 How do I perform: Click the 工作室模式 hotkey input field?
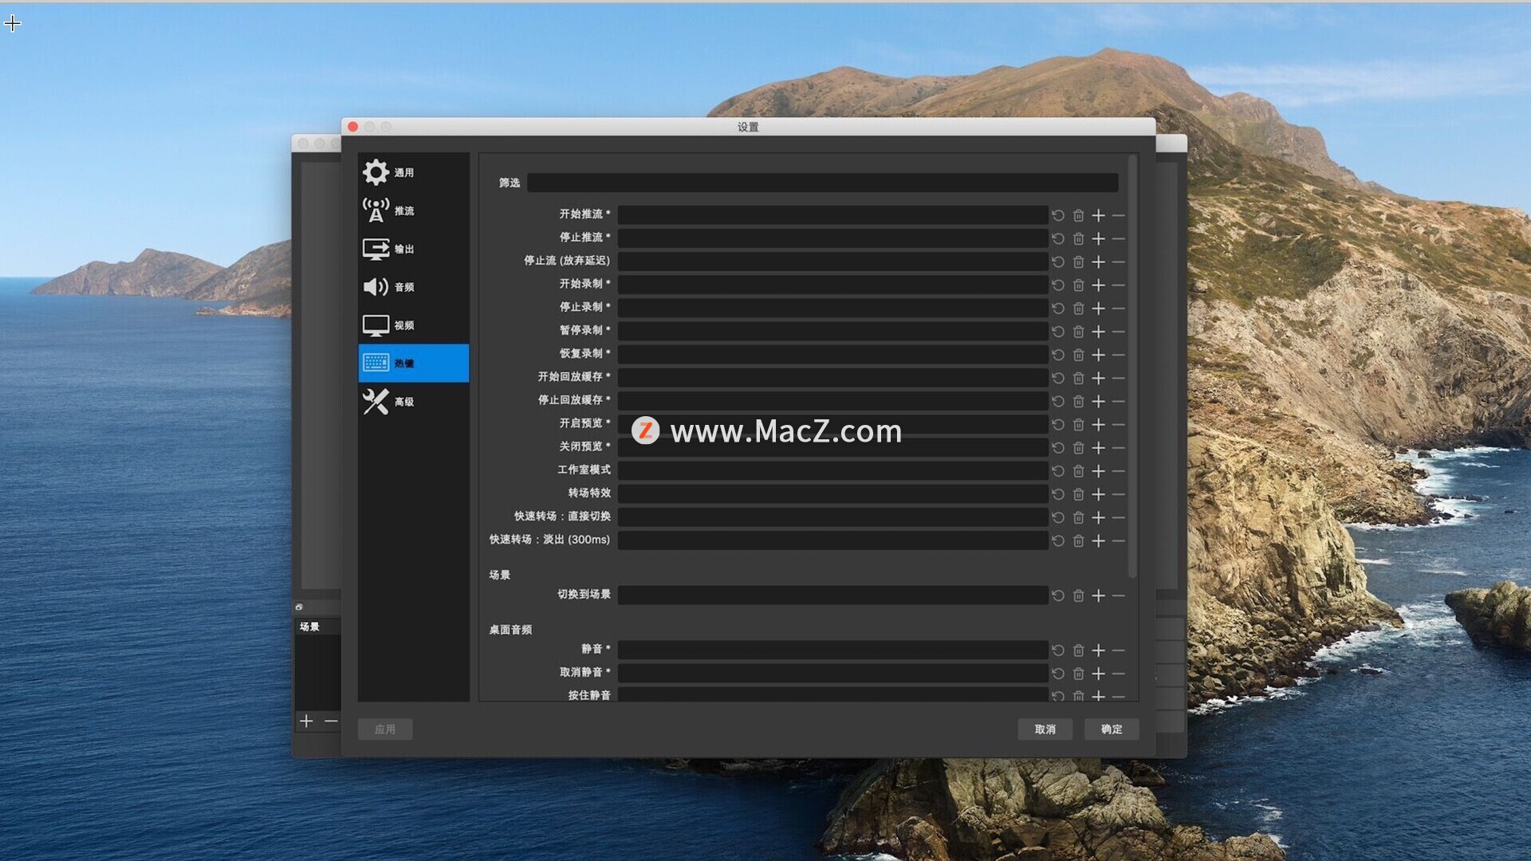[x=832, y=471]
